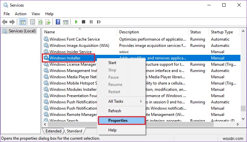Click the green Start Service play icon
The image size is (247, 142).
tap(76, 22)
